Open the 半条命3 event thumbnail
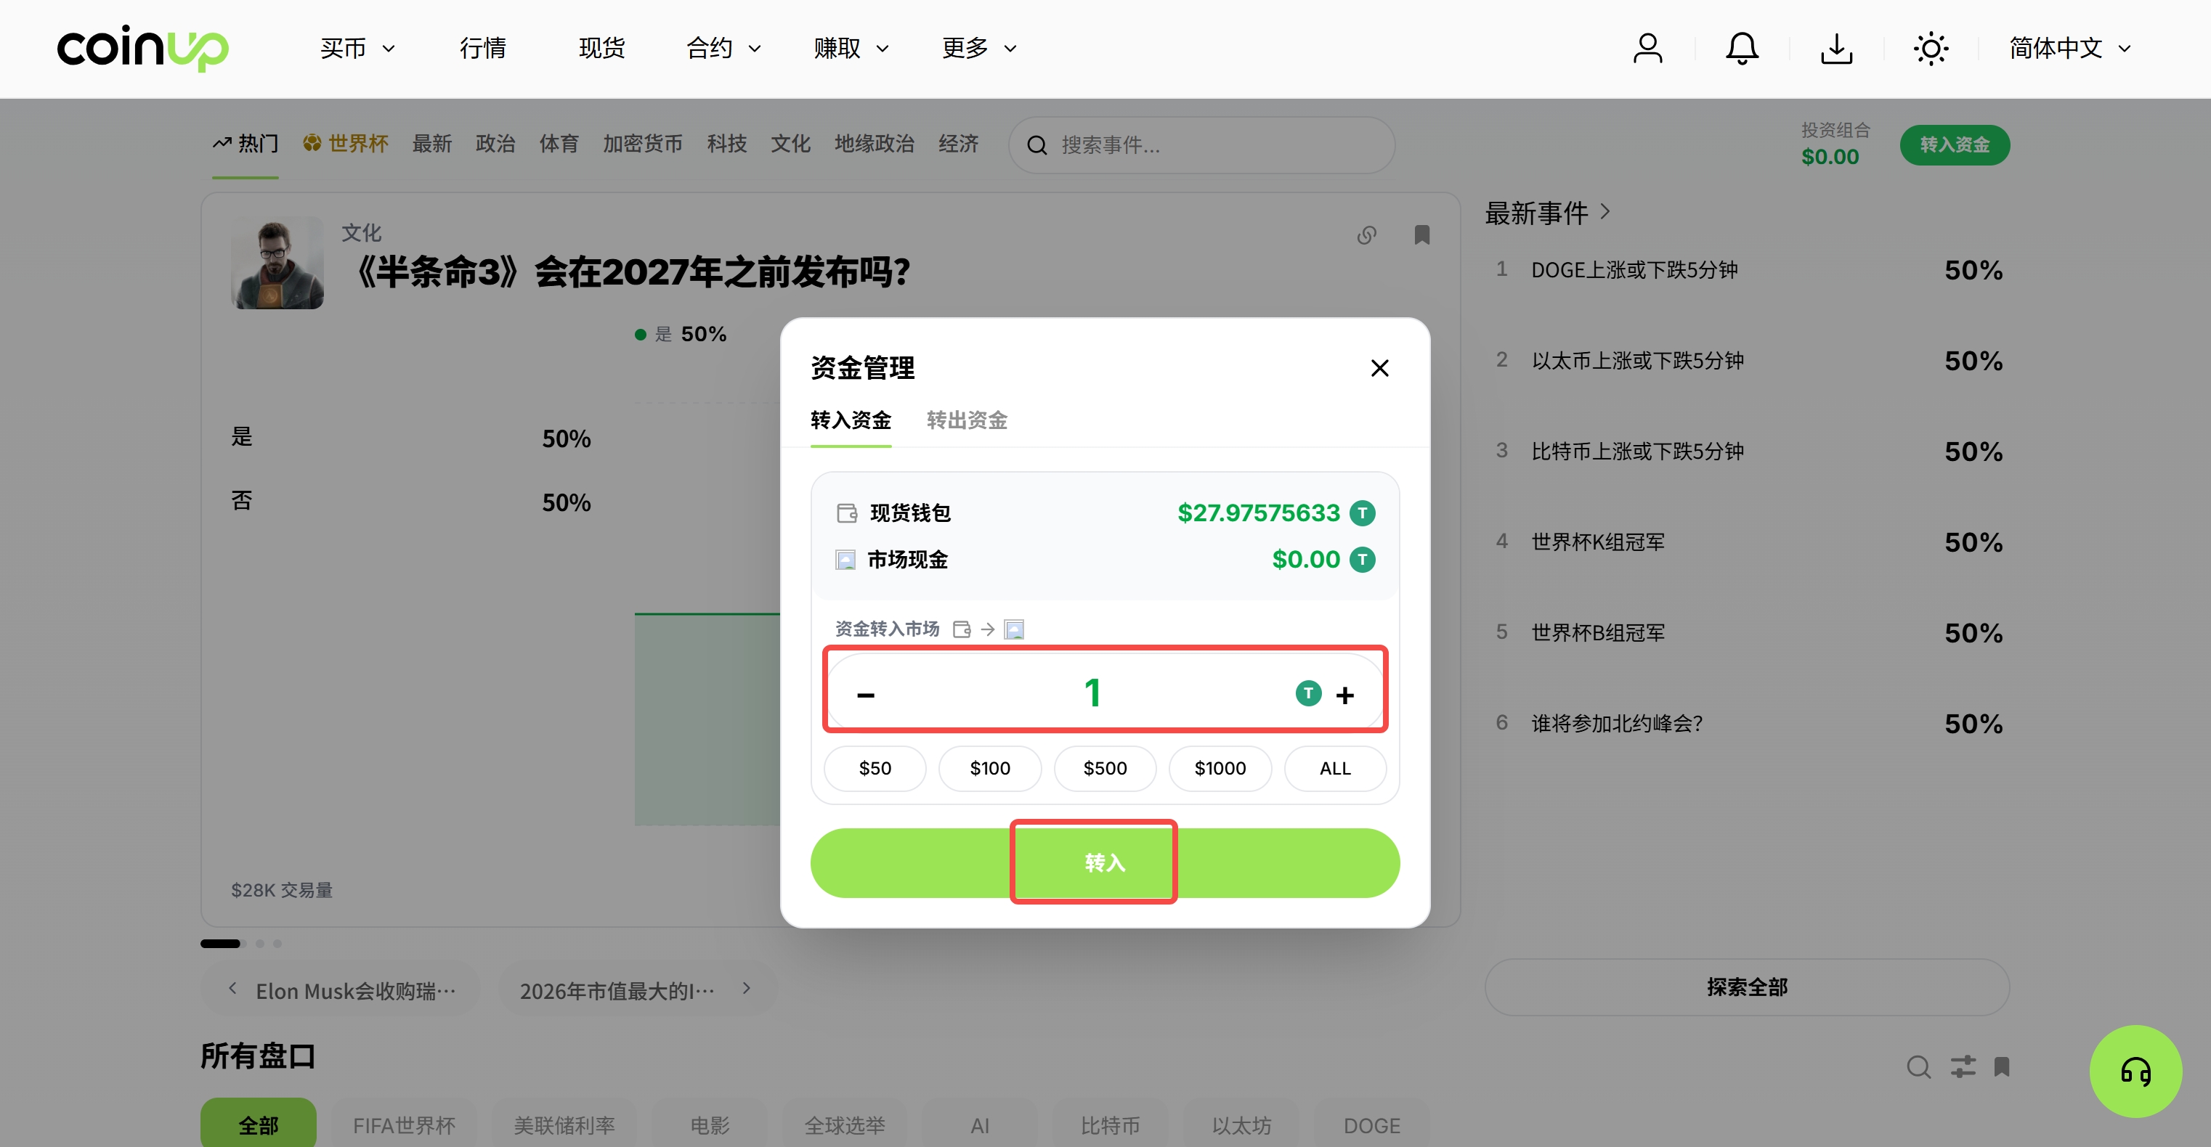2211x1147 pixels. coord(276,264)
